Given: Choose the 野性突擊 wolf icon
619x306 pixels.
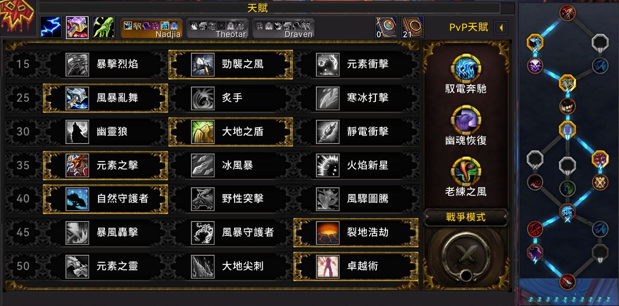Looking at the screenshot, I should 202,199.
